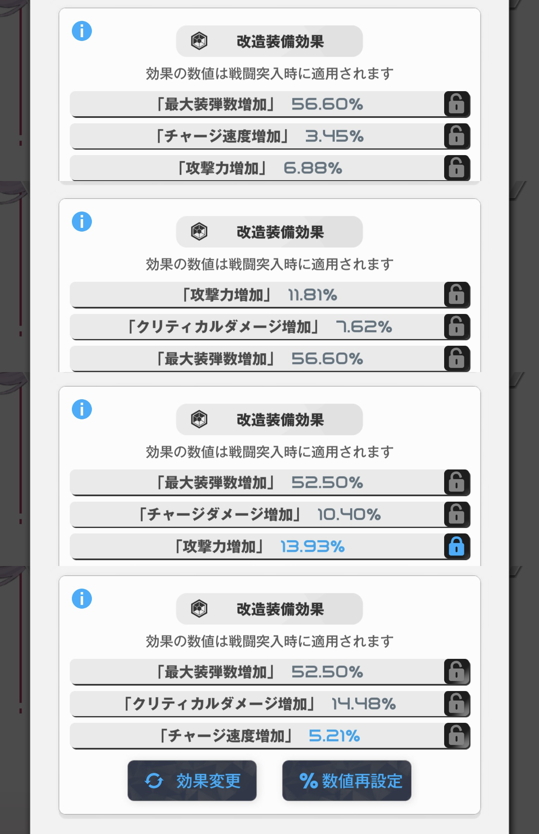Select first panel's 最大装弾数増加 56.60% row
The width and height of the screenshot is (539, 834).
258,104
